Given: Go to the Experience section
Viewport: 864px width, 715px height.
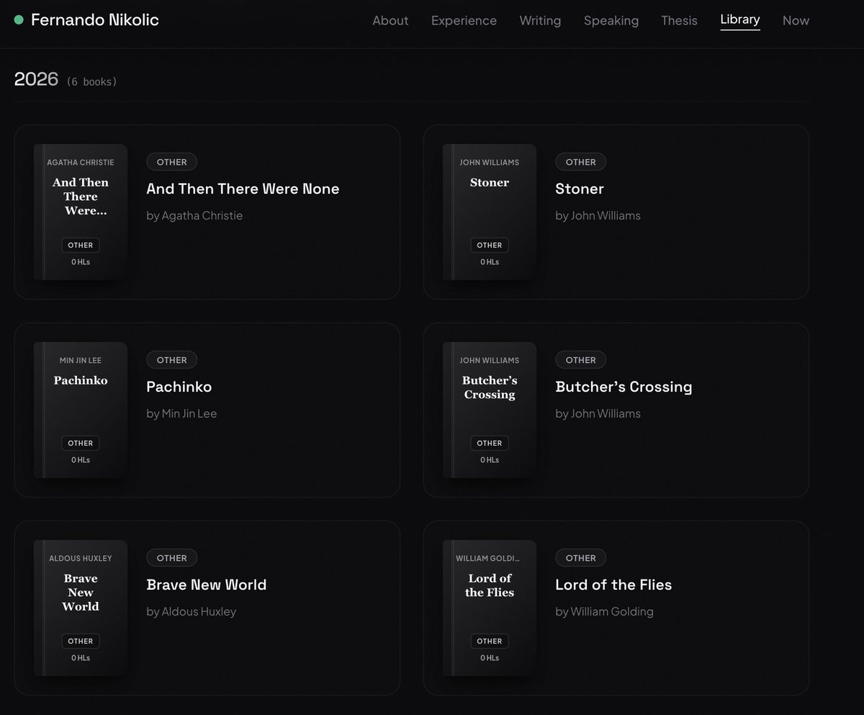Looking at the screenshot, I should (x=464, y=20).
